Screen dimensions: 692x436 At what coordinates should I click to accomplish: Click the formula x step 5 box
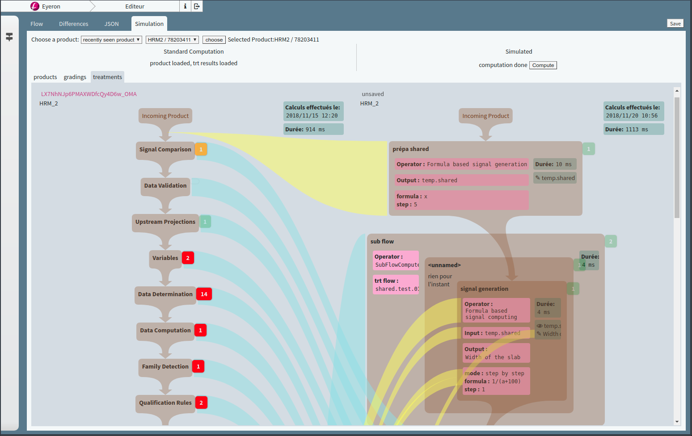(462, 200)
